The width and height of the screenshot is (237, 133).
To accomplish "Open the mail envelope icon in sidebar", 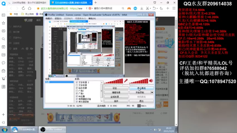I will coord(3,71).
